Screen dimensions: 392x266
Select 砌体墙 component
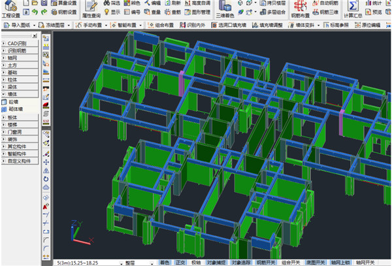[x=12, y=109]
